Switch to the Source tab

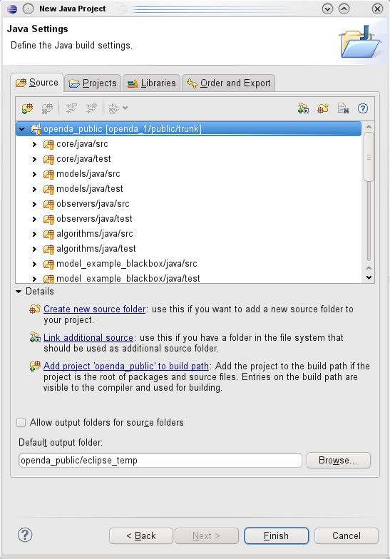click(37, 83)
